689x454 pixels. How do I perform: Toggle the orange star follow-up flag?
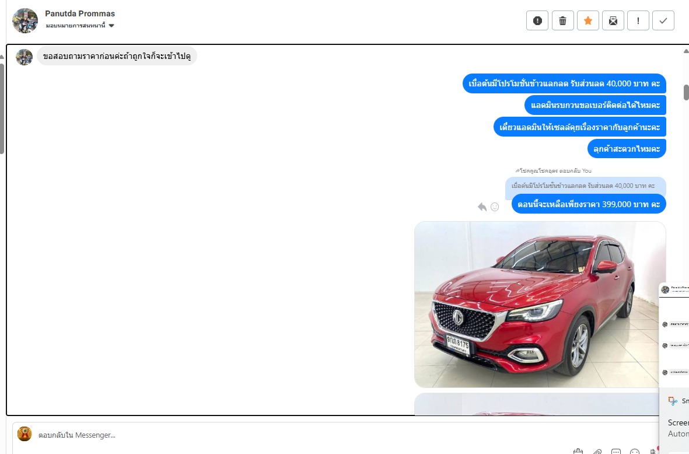point(587,20)
